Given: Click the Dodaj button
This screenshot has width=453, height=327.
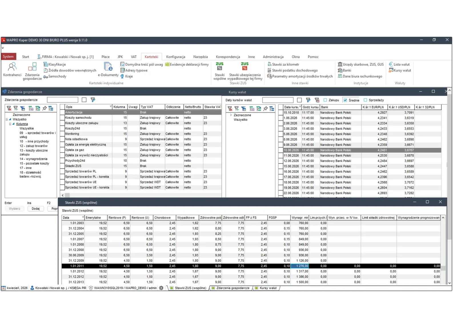Looking at the screenshot, I should [x=36, y=209].
